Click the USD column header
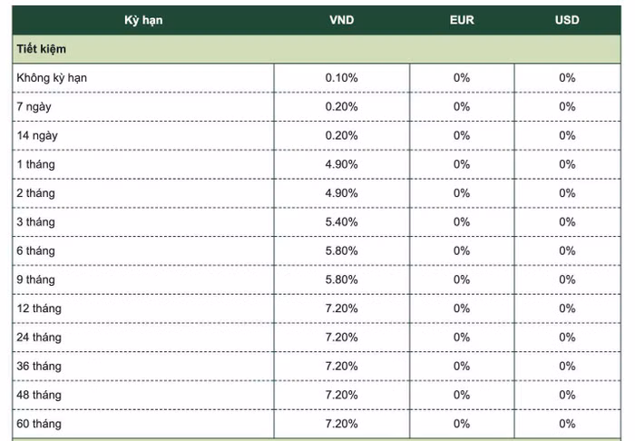Image resolution: width=635 pixels, height=441 pixels. (567, 20)
